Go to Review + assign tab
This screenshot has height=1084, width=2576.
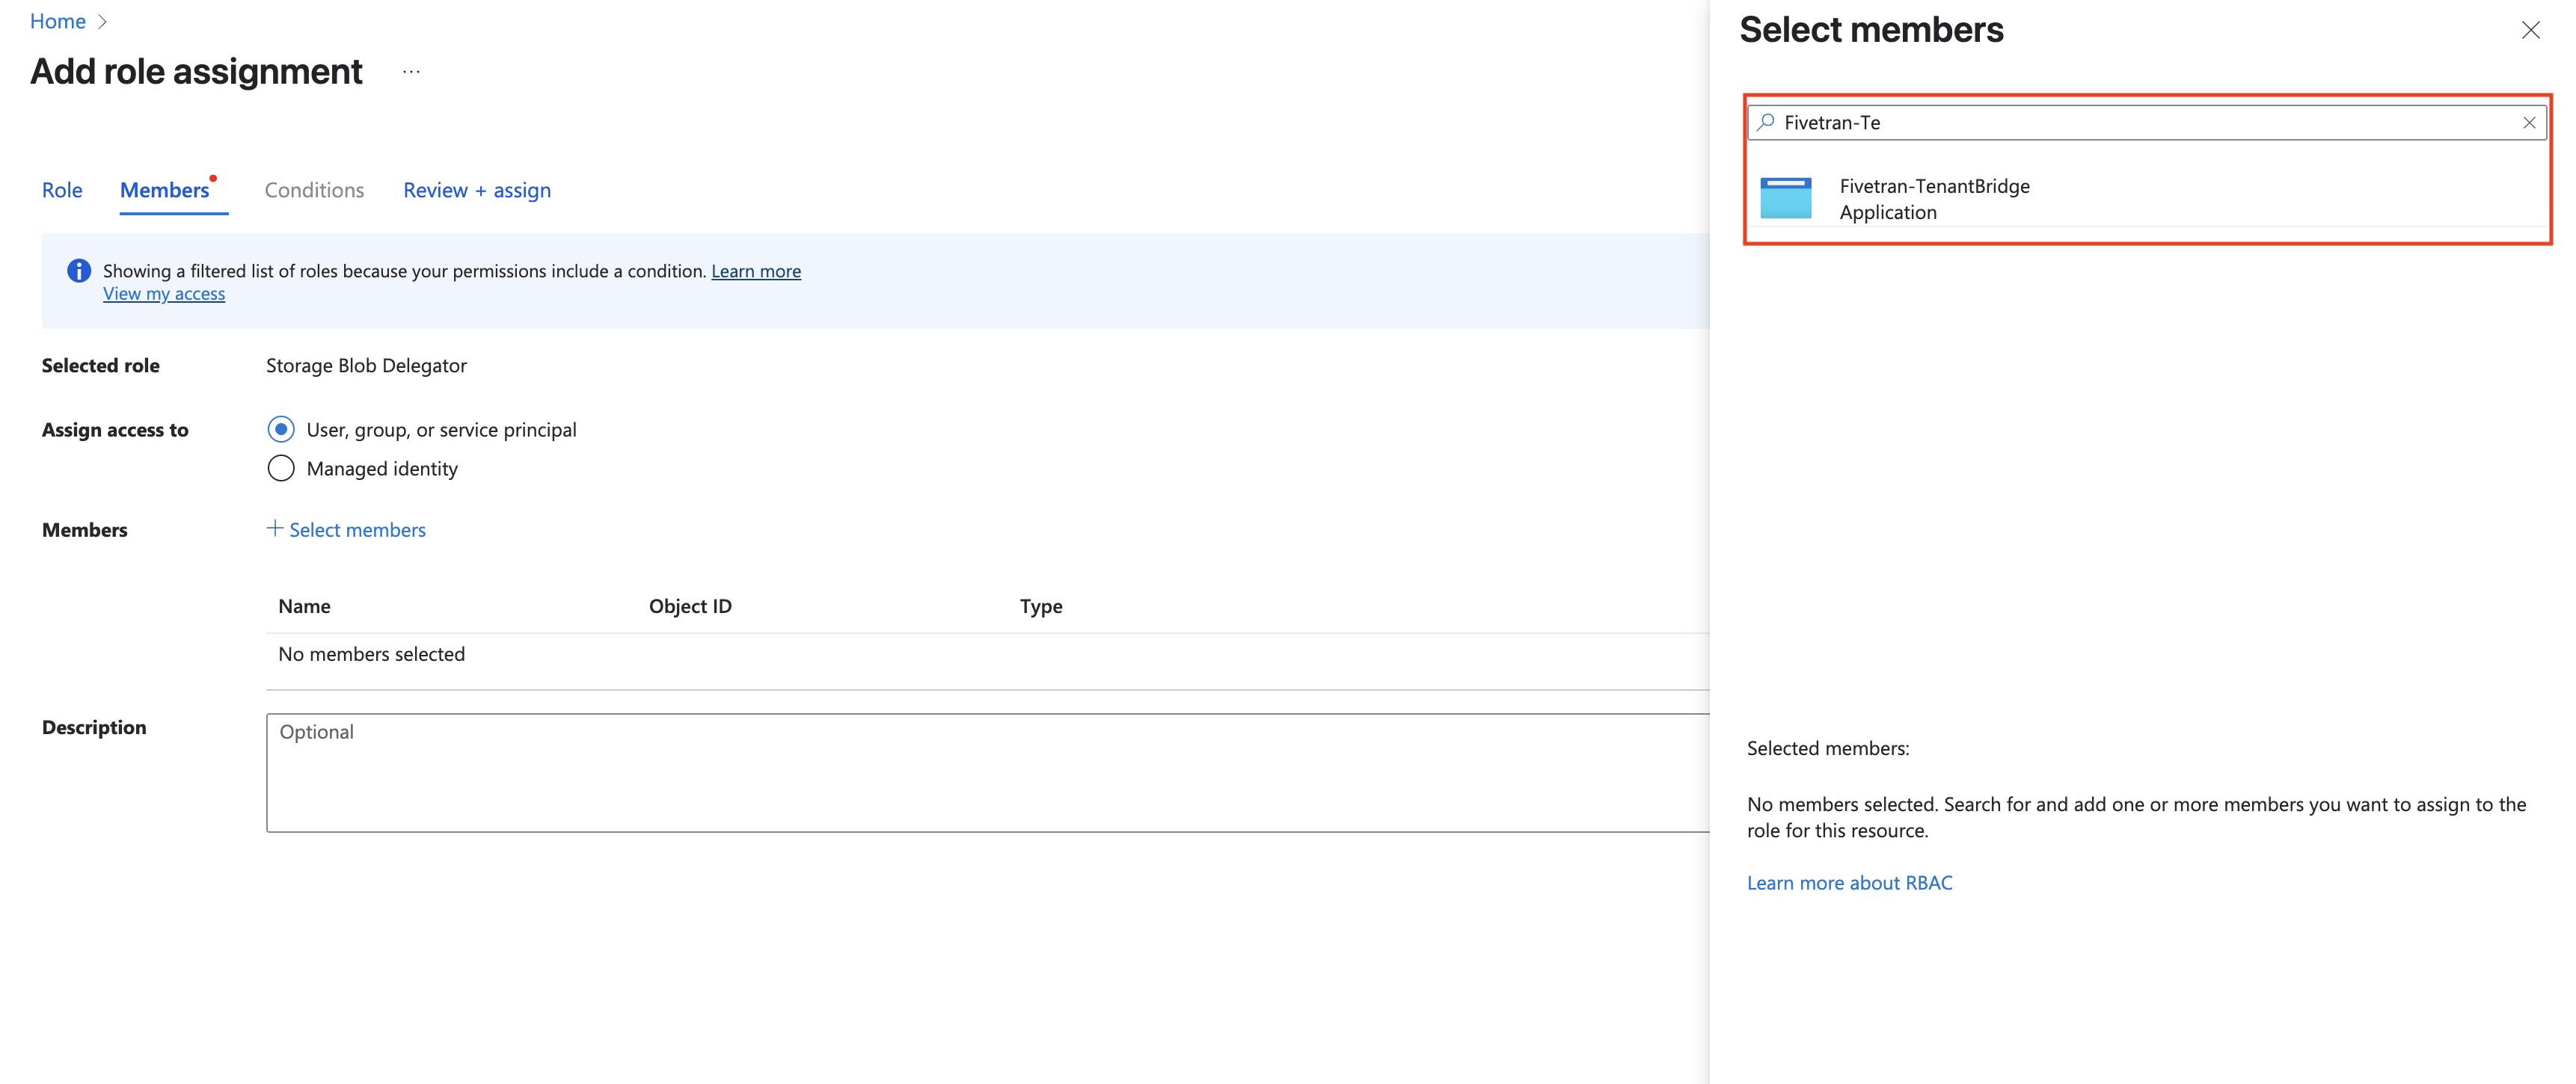pyautogui.click(x=477, y=190)
